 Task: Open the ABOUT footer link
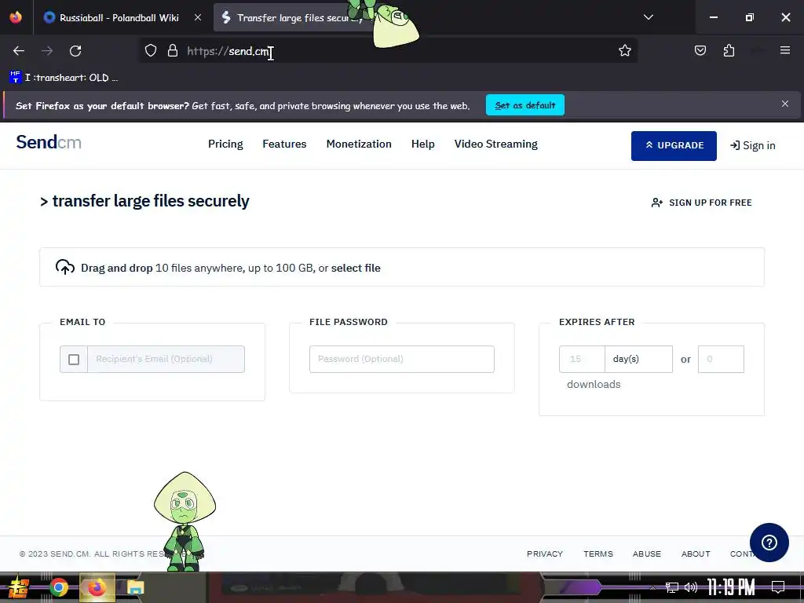[696, 554]
